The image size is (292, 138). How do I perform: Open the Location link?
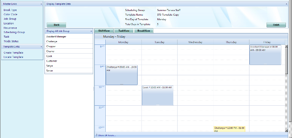[9, 23]
